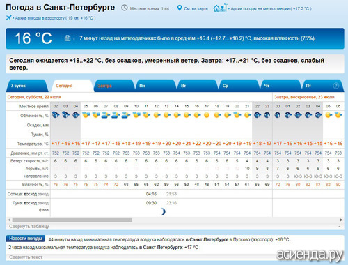Viewport: 348px width, 265px height.
Task: Open weather station archive link
Action: click(x=271, y=9)
